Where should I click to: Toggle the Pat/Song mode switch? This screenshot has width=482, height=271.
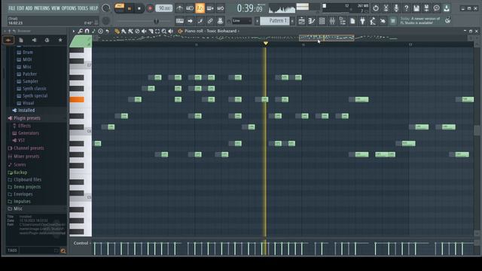[x=119, y=8]
